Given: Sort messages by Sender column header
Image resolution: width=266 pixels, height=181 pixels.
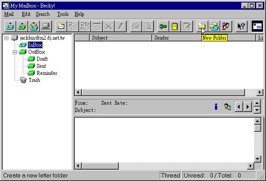Looking at the screenshot, I should tap(177, 38).
